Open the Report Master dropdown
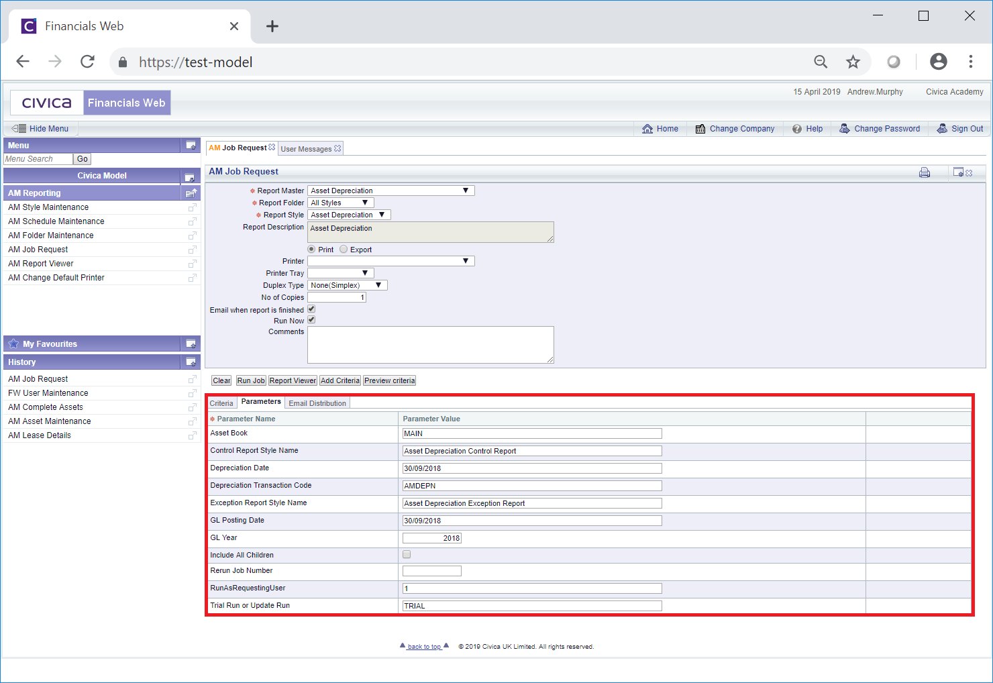The image size is (993, 683). (391, 191)
